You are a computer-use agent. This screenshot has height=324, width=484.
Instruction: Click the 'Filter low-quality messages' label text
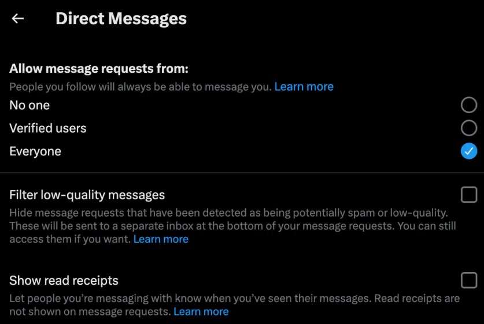(x=87, y=195)
